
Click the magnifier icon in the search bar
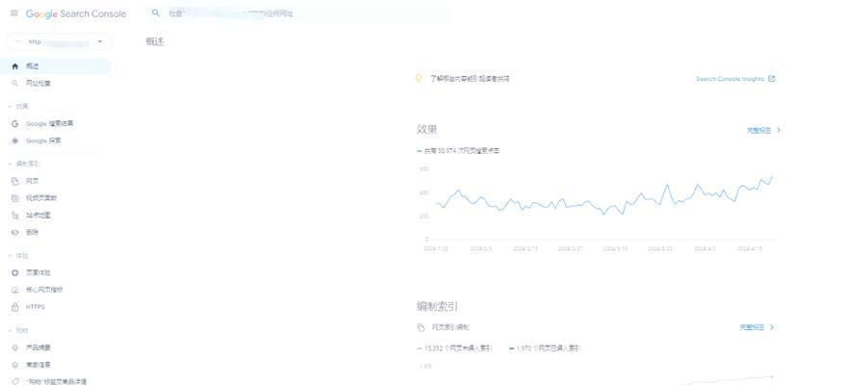[x=155, y=13]
